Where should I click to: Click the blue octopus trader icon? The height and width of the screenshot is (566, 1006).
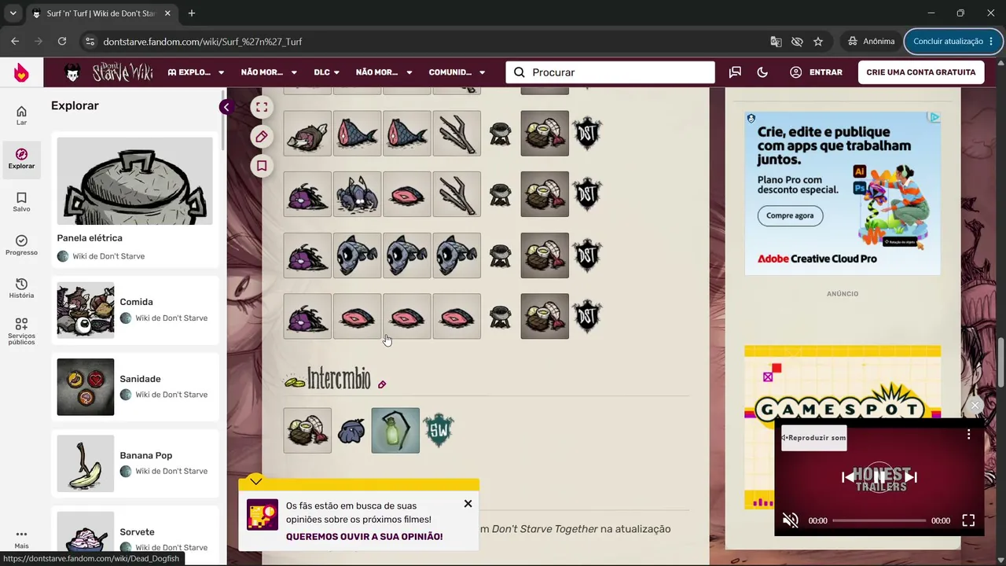point(351,431)
